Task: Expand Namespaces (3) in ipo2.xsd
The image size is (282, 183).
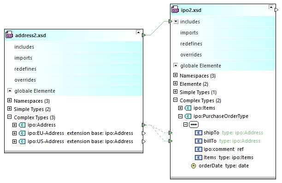Action: point(176,75)
